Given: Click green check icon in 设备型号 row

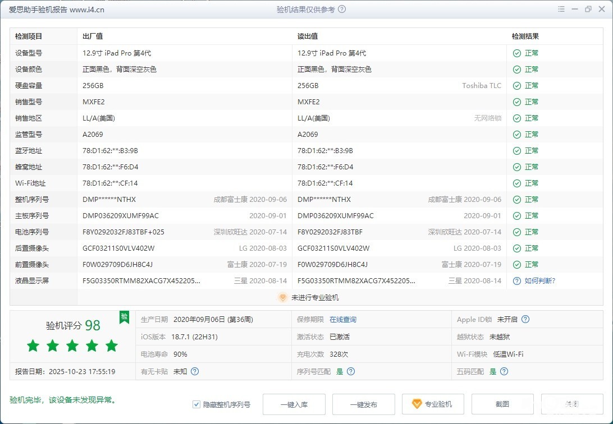Looking at the screenshot, I should pyautogui.click(x=517, y=53).
